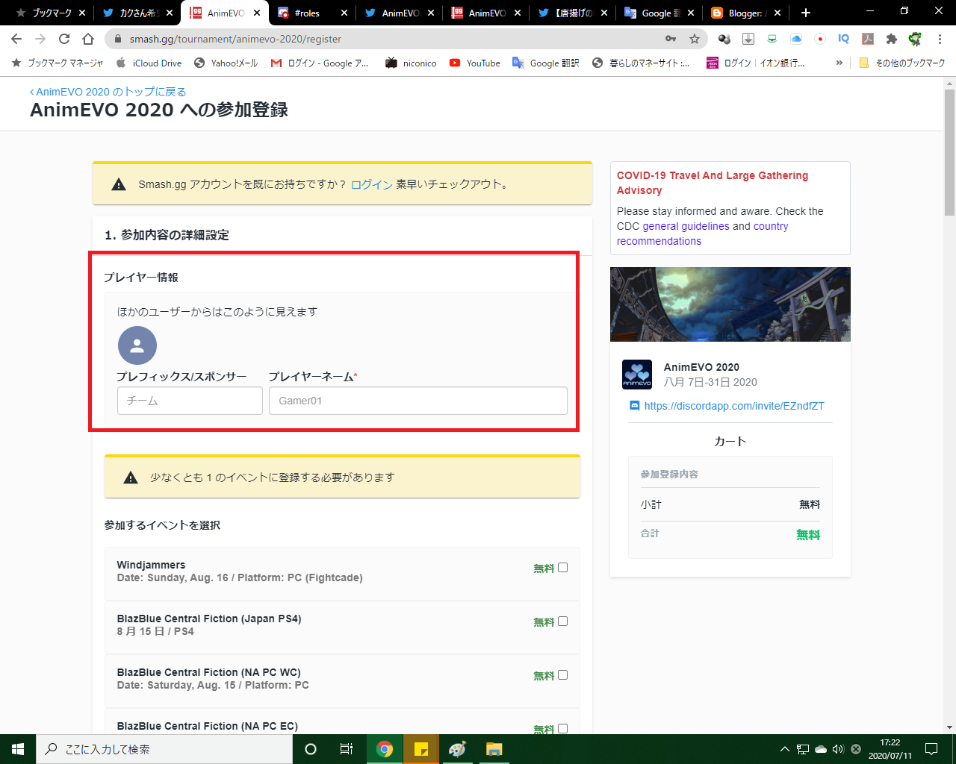
Task: Open the Chrome home page button
Action: coord(88,39)
